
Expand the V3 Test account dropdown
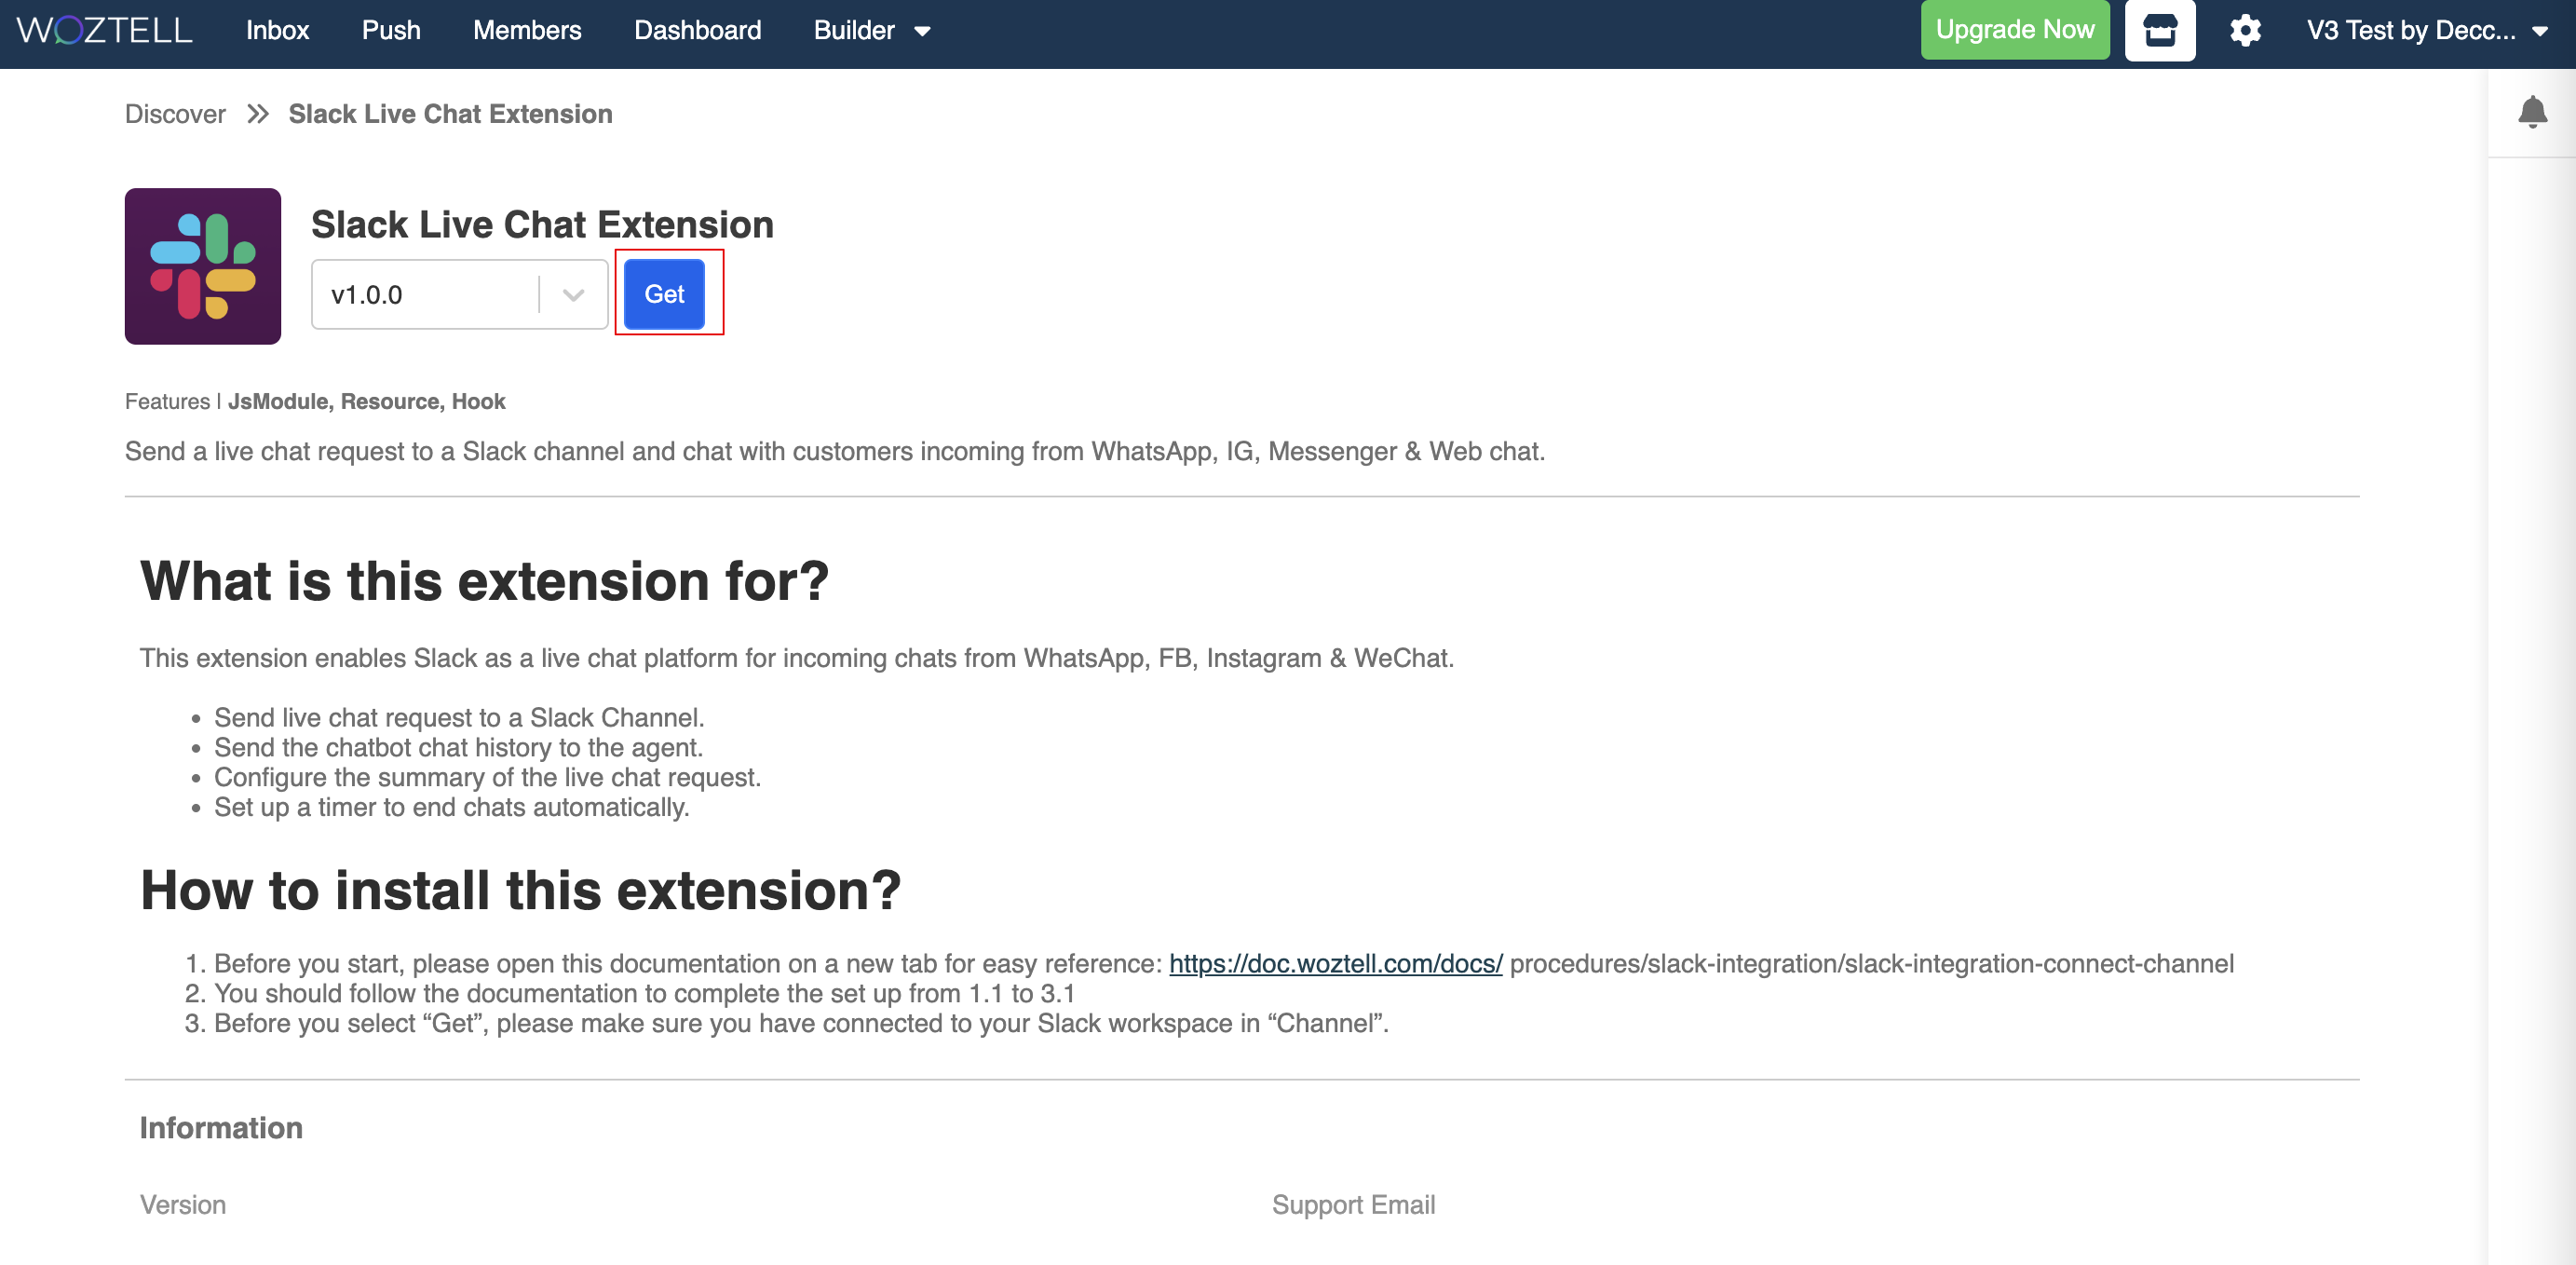2540,31
